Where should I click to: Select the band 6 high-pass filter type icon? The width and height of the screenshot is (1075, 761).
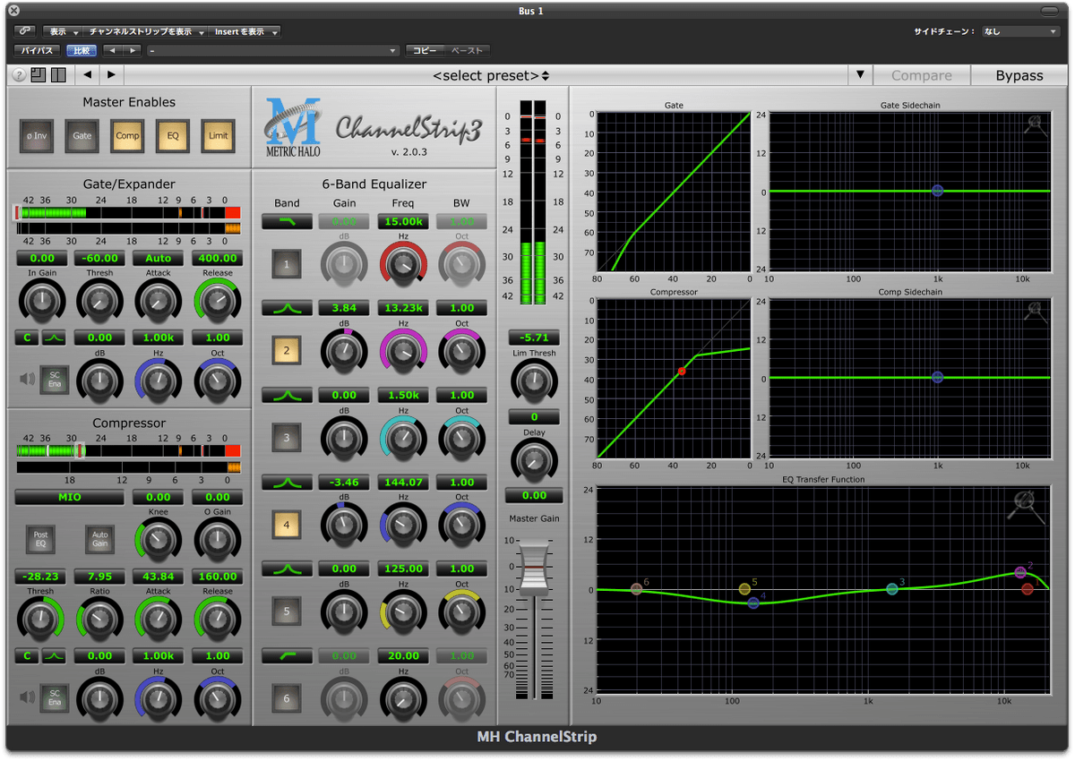click(x=287, y=655)
